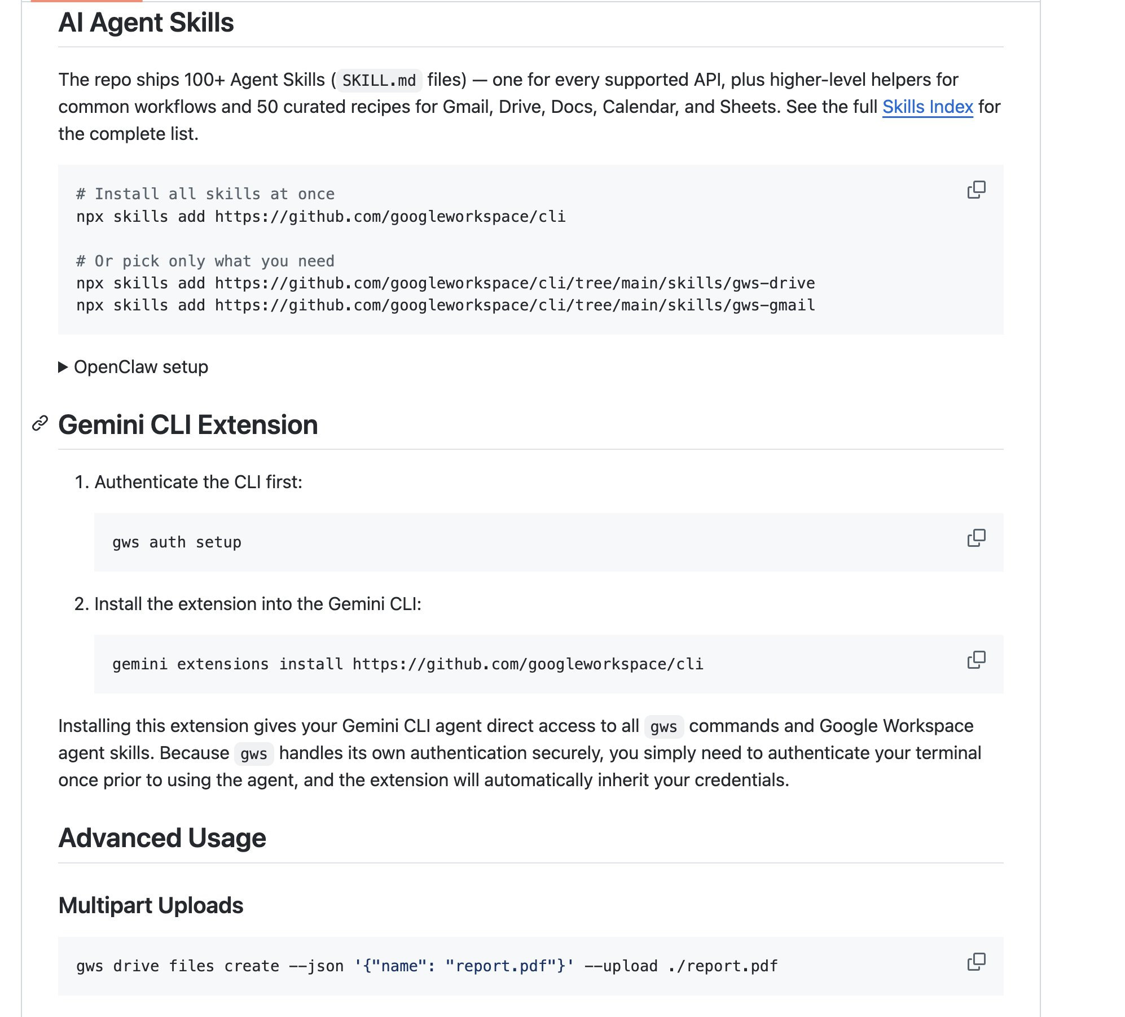The width and height of the screenshot is (1125, 1017).
Task: Click the '# Or pick only what you need' comment
Action: 205,261
